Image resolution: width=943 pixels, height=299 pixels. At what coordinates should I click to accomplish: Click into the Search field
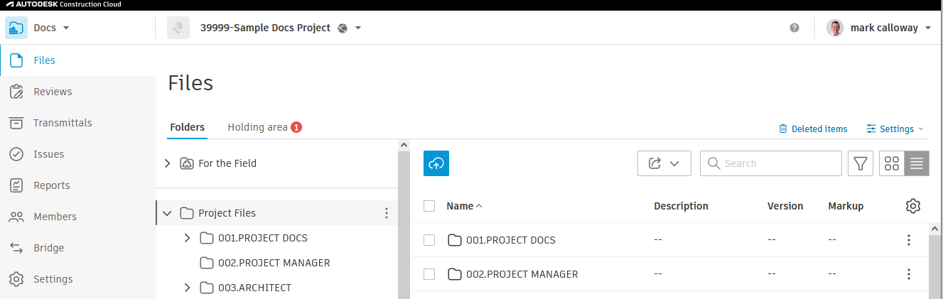[x=771, y=163]
